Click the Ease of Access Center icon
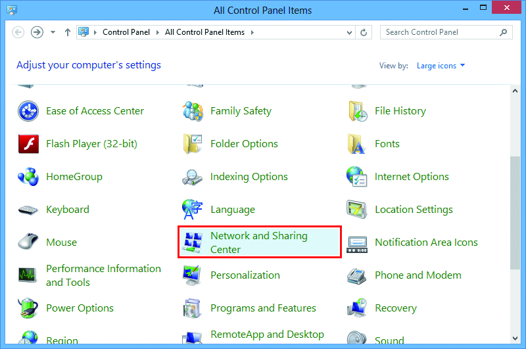Viewport: 526px width, 349px height. tap(28, 111)
